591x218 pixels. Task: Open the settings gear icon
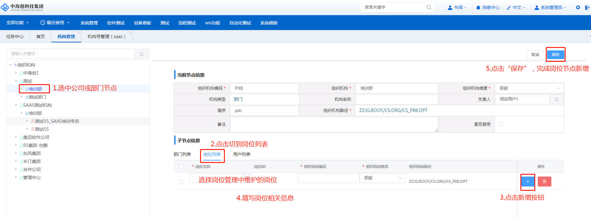click(x=578, y=7)
